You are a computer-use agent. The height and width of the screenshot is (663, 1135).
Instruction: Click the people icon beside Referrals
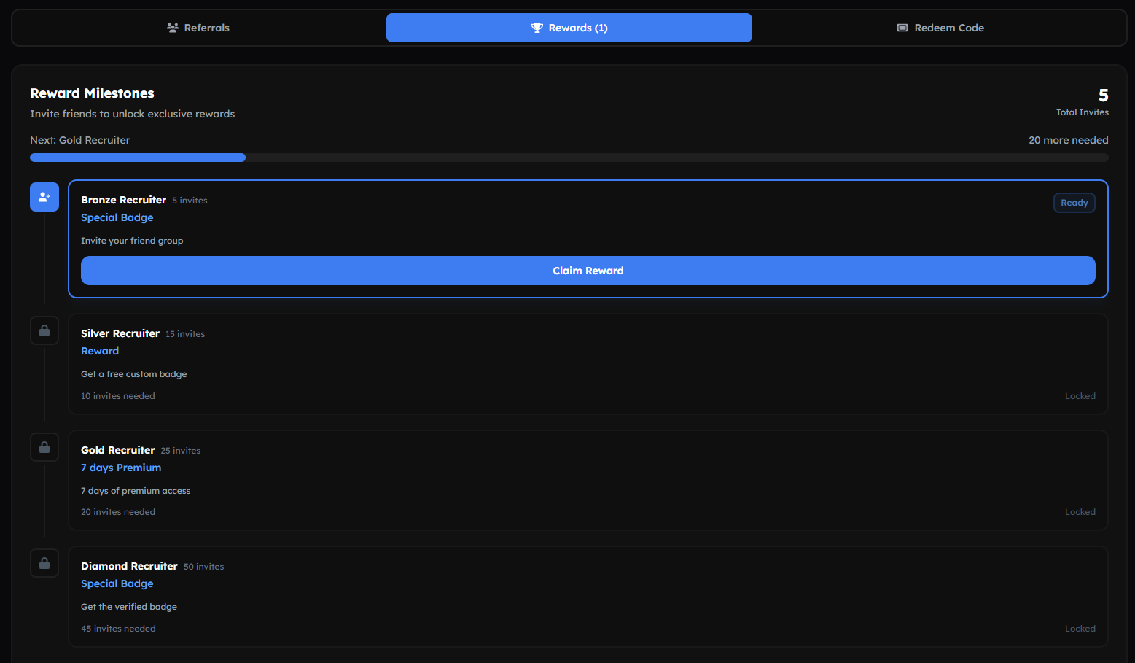[x=173, y=28]
